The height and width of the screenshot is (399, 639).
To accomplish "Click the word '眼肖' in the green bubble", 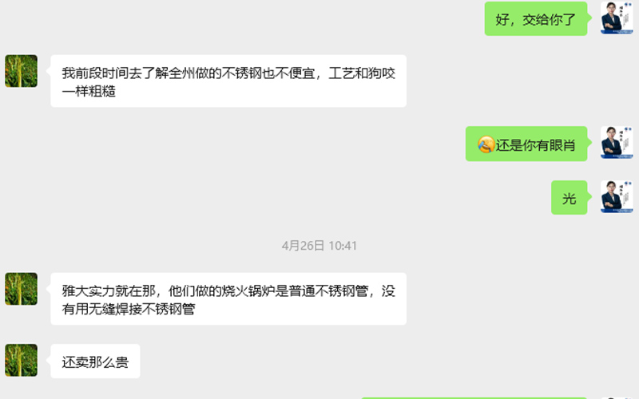I will 562,145.
